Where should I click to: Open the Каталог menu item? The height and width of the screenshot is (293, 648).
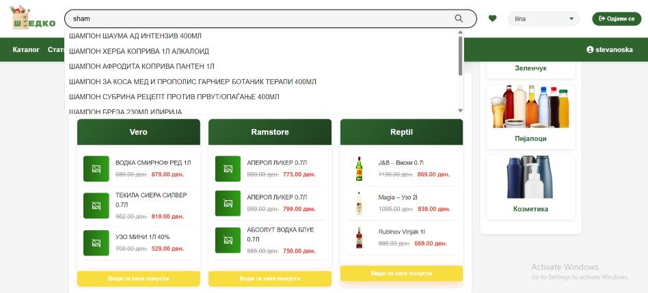[26, 50]
